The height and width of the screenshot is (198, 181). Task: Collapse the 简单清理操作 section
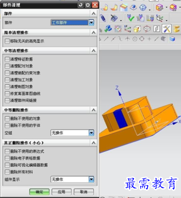pos(94,33)
